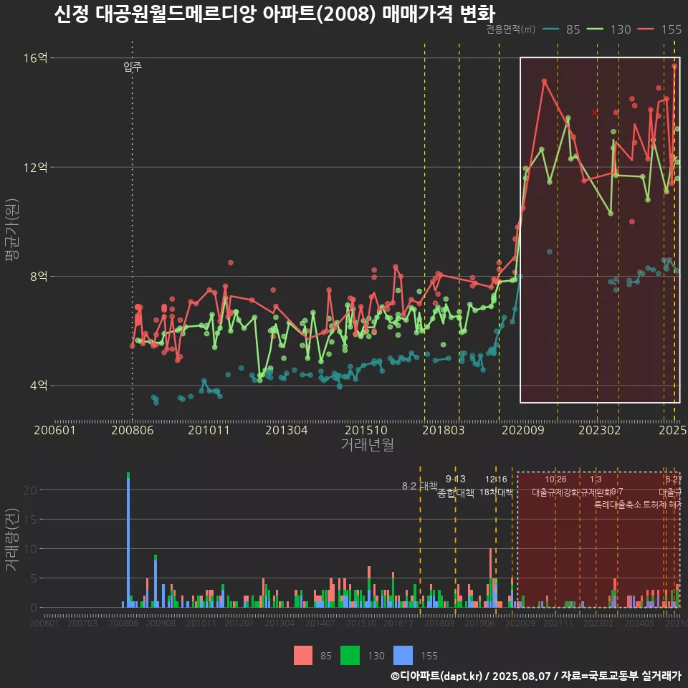
Task: Click the 특례대출축소 policy label
Action: pyautogui.click(x=617, y=505)
